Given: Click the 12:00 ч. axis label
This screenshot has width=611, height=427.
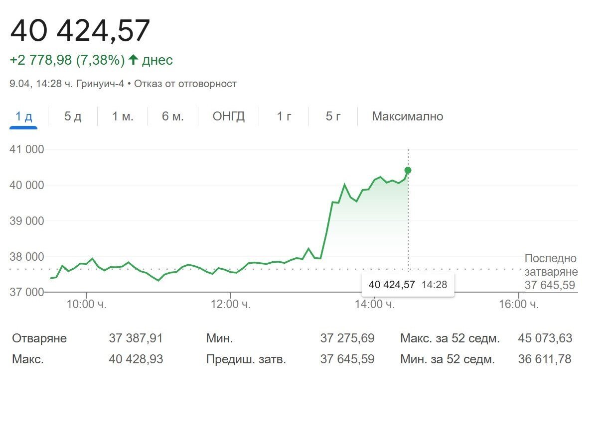Looking at the screenshot, I should pyautogui.click(x=230, y=304).
